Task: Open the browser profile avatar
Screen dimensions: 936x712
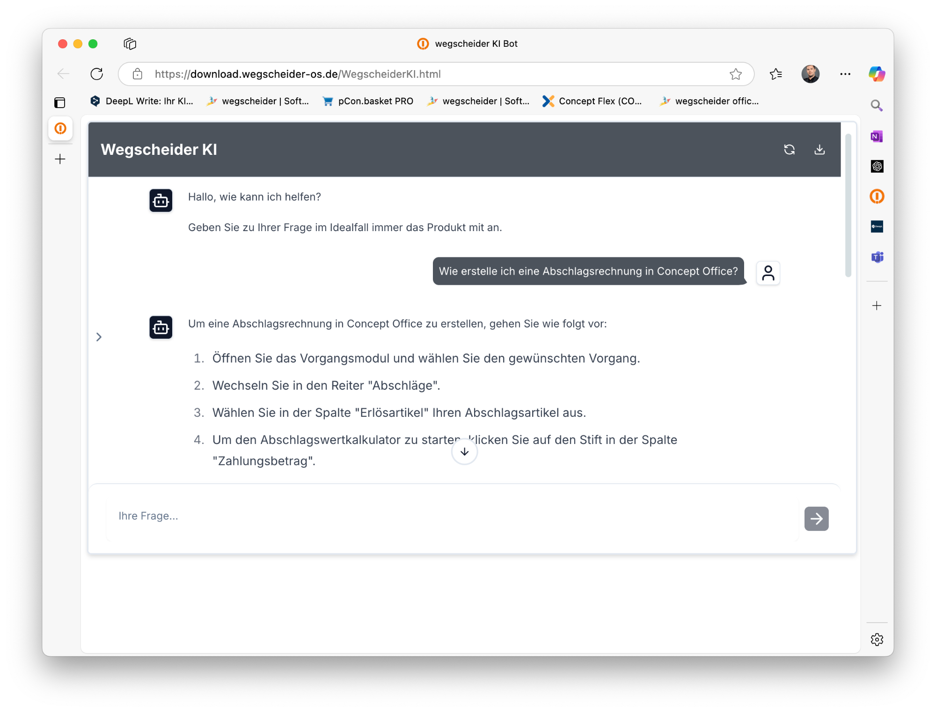Action: click(810, 74)
